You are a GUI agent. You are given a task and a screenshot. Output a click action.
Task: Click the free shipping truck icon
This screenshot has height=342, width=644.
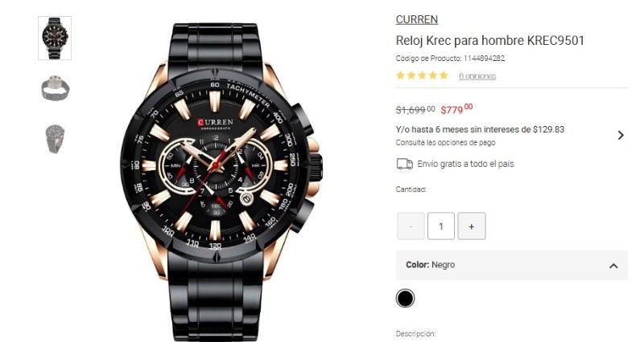[405, 164]
